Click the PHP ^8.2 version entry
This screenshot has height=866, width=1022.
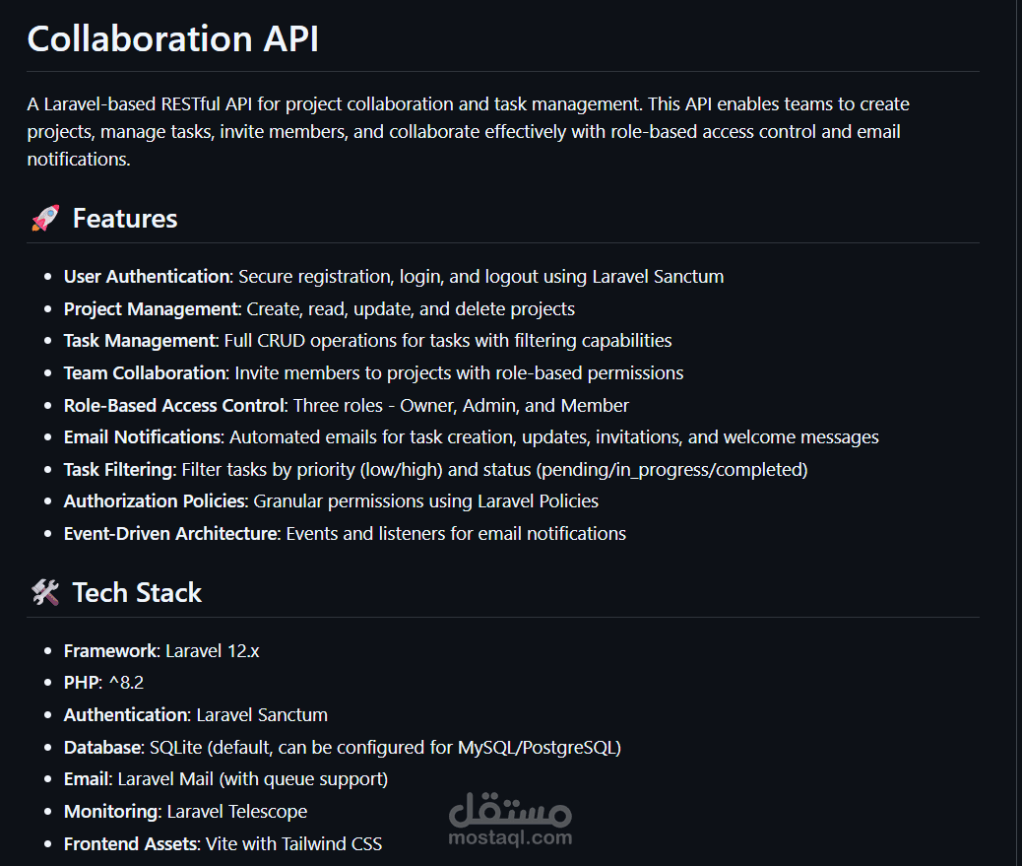[x=103, y=683]
